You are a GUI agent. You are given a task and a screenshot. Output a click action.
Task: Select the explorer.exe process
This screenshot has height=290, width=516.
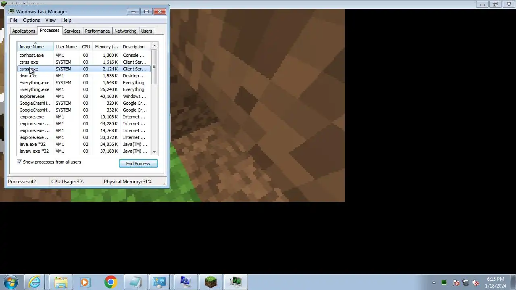click(x=84, y=96)
